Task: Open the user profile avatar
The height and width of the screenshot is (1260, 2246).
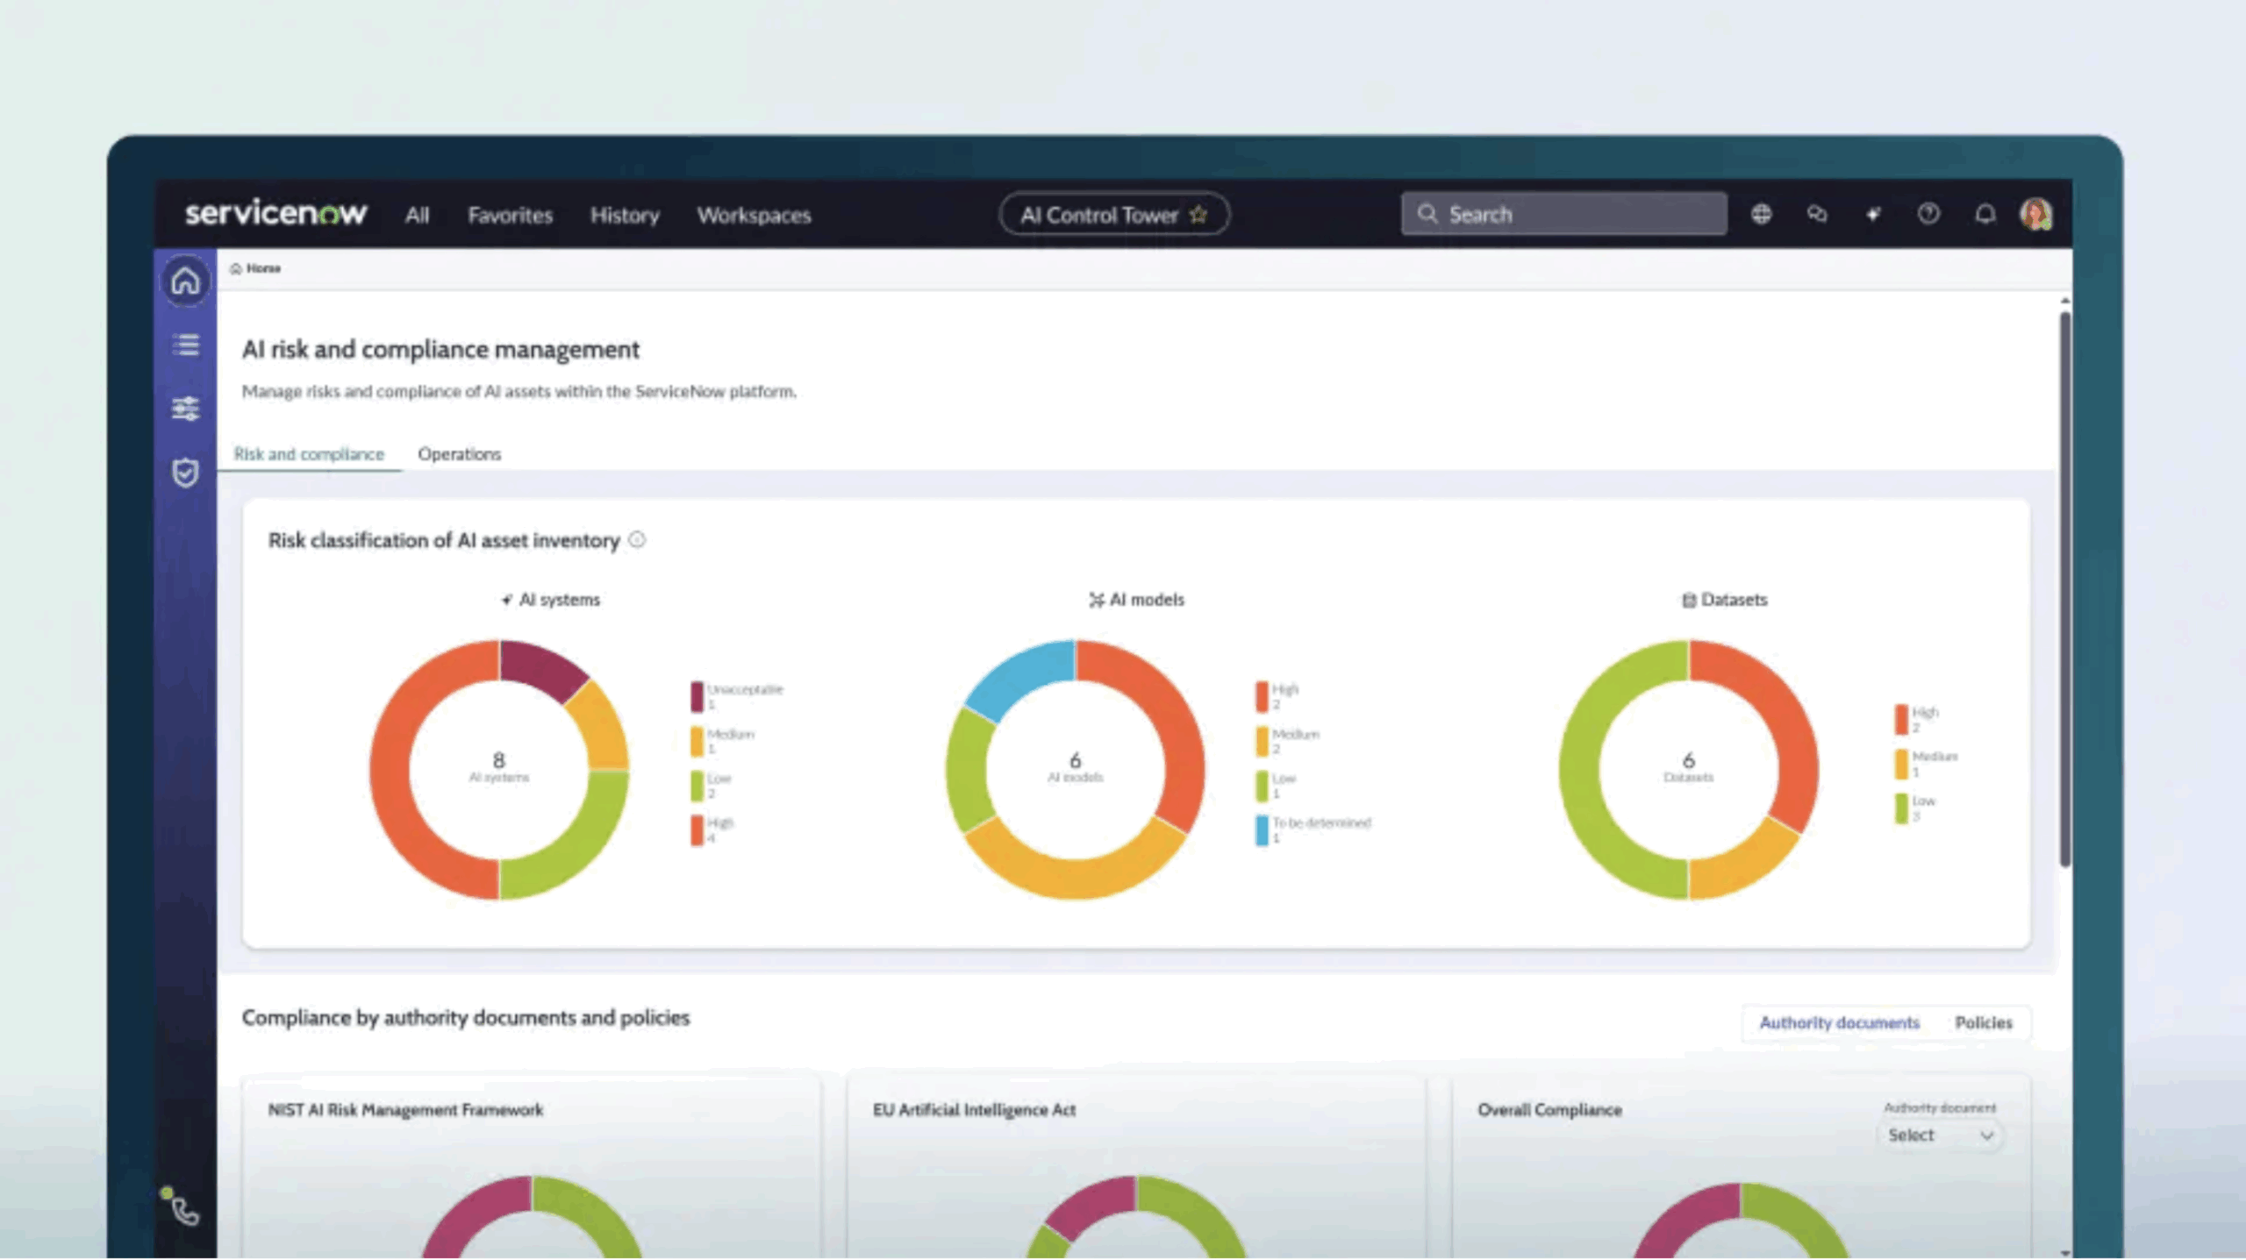Action: (x=2036, y=214)
